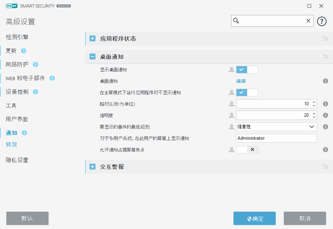Viewport: 333px width, 229px height.
Task: Click the 透明度 input showing 20
Action: (273, 115)
